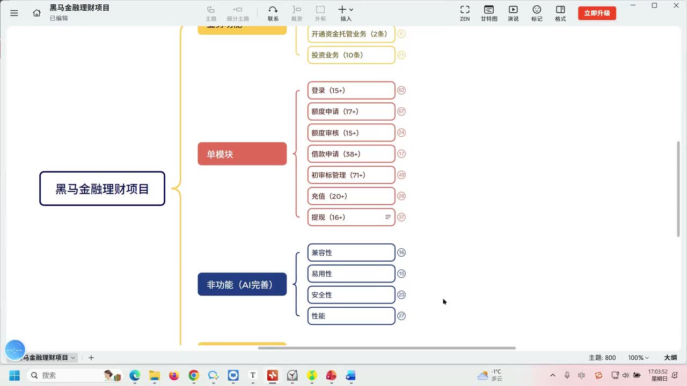
Task: Expand 提现 branch via the 37 badge
Action: click(401, 217)
